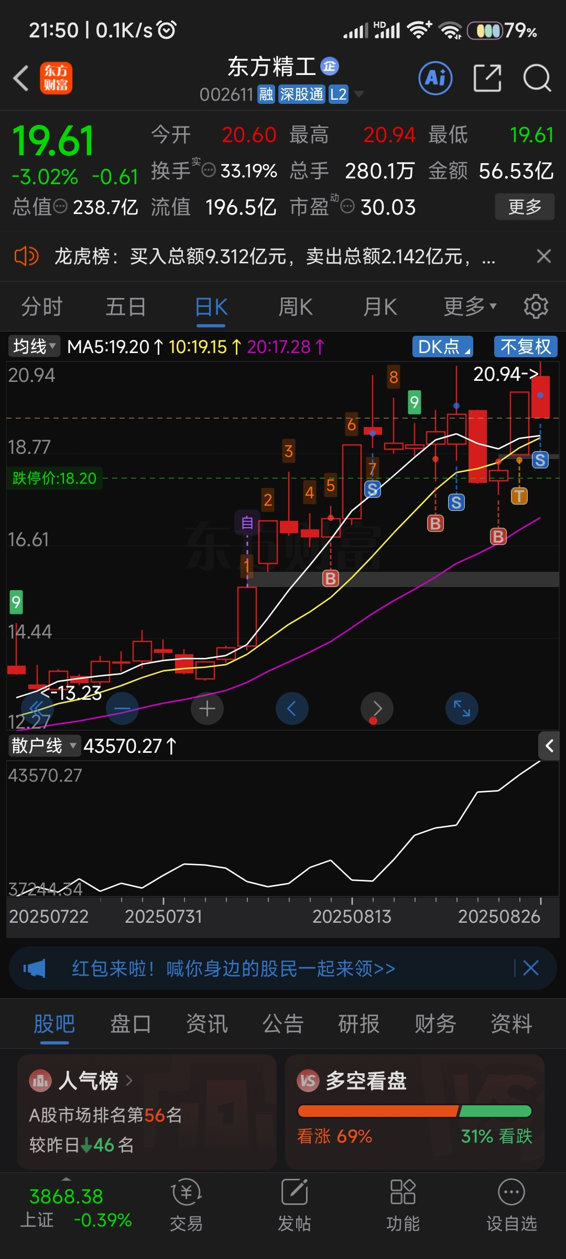Select 日K chart tab

click(x=211, y=306)
